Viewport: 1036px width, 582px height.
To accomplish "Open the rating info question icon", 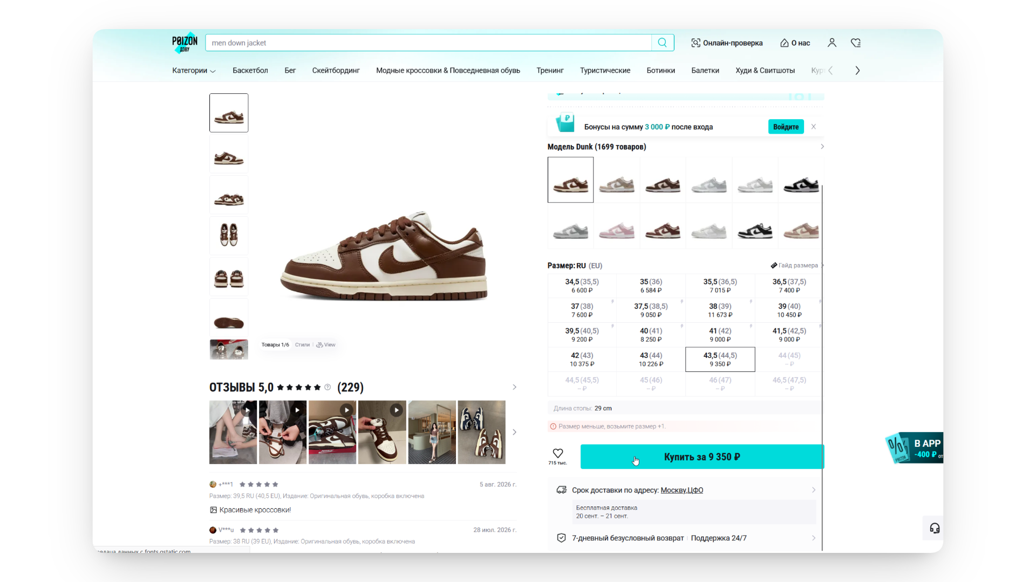I will tap(328, 387).
